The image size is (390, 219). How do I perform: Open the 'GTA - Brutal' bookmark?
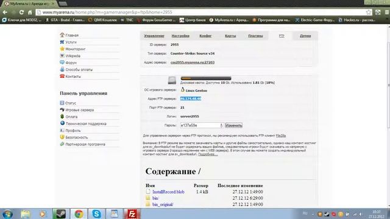tap(65, 20)
